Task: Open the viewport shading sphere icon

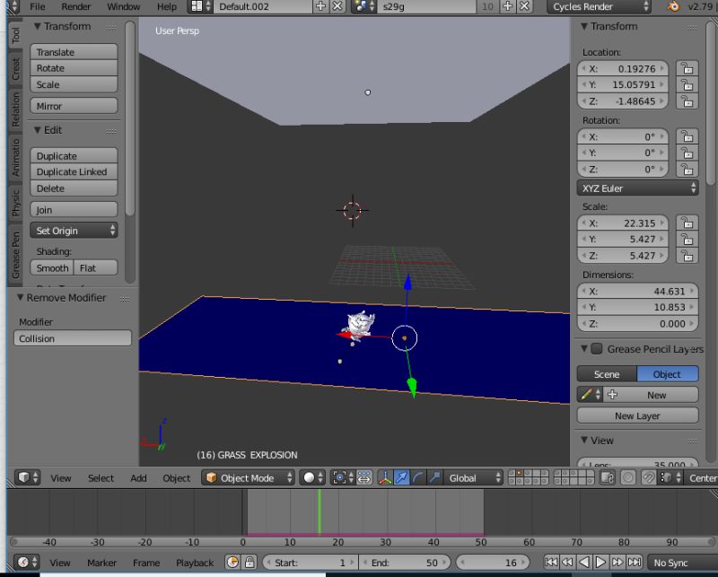Action: pos(311,477)
